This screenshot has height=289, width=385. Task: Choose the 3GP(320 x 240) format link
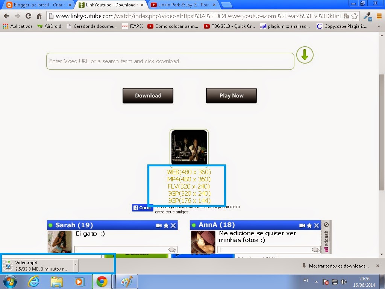tap(189, 193)
